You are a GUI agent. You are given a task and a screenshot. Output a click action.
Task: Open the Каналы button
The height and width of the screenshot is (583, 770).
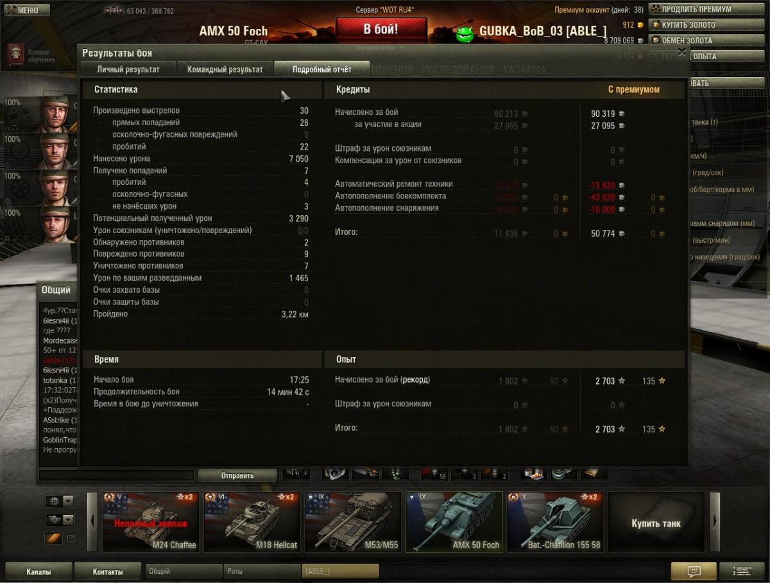point(38,571)
